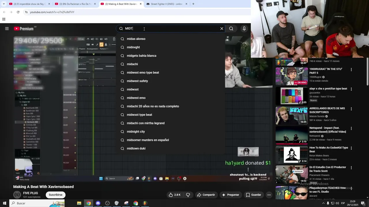
Task: Open the FIVE PLUG channel name link
Action: click(x=31, y=193)
